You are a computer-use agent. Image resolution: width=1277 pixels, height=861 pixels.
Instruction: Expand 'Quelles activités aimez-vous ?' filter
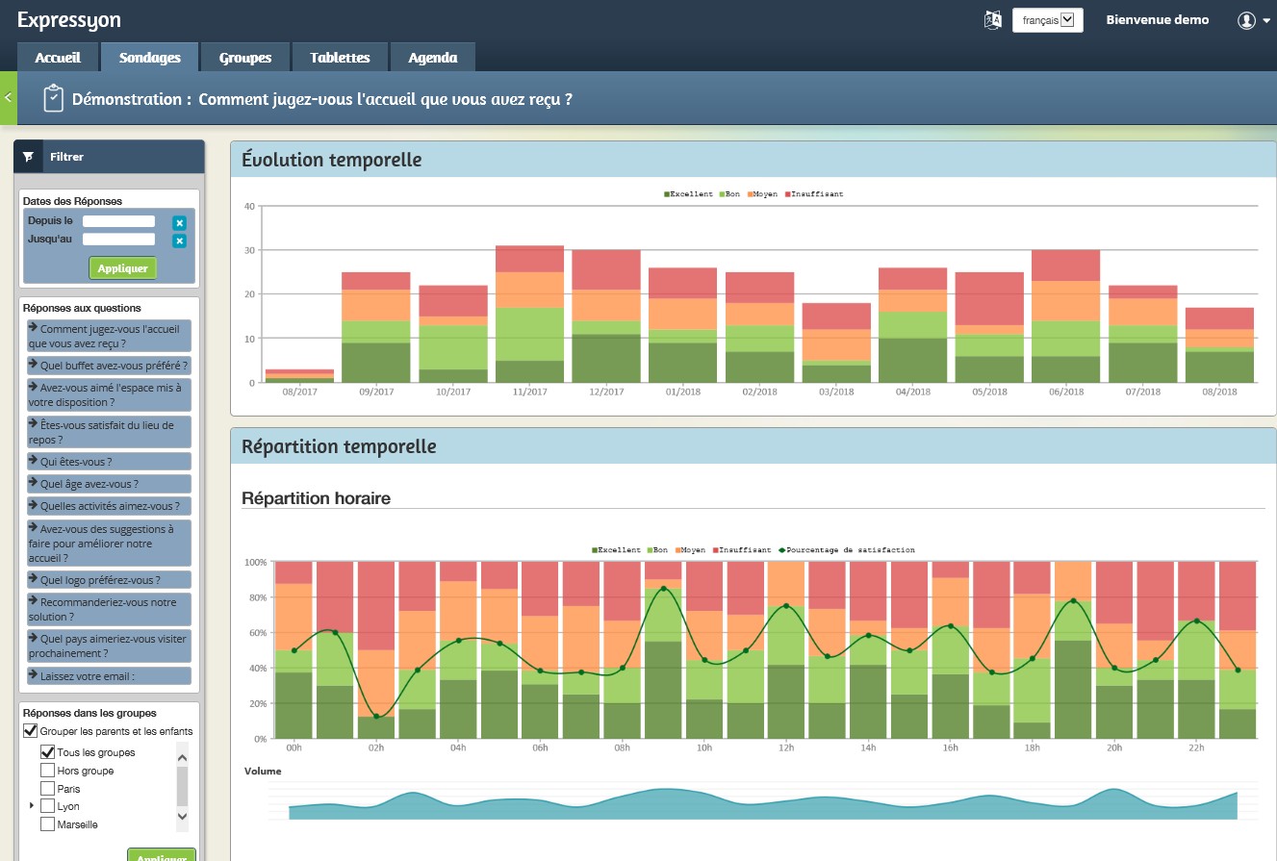pos(109,506)
